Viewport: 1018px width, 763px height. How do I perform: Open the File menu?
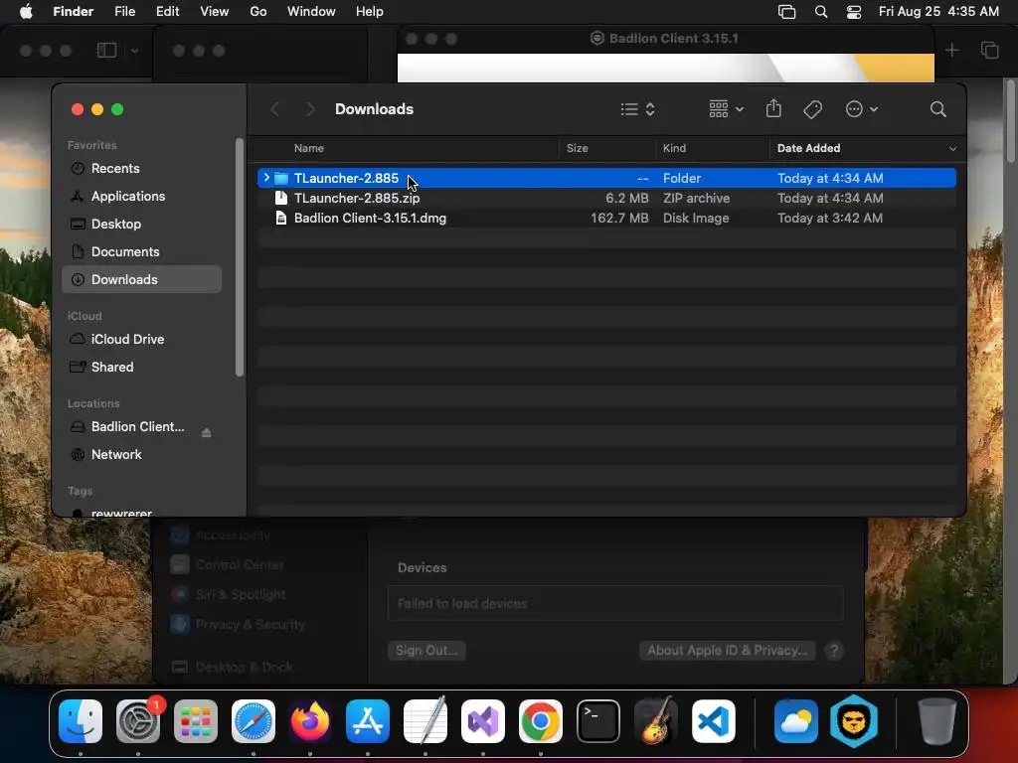(124, 12)
